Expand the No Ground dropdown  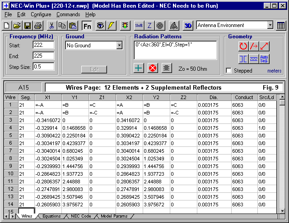point(119,46)
